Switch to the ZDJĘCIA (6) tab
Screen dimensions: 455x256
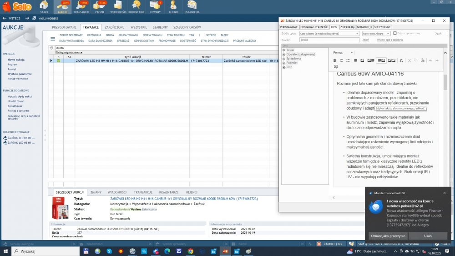click(347, 27)
